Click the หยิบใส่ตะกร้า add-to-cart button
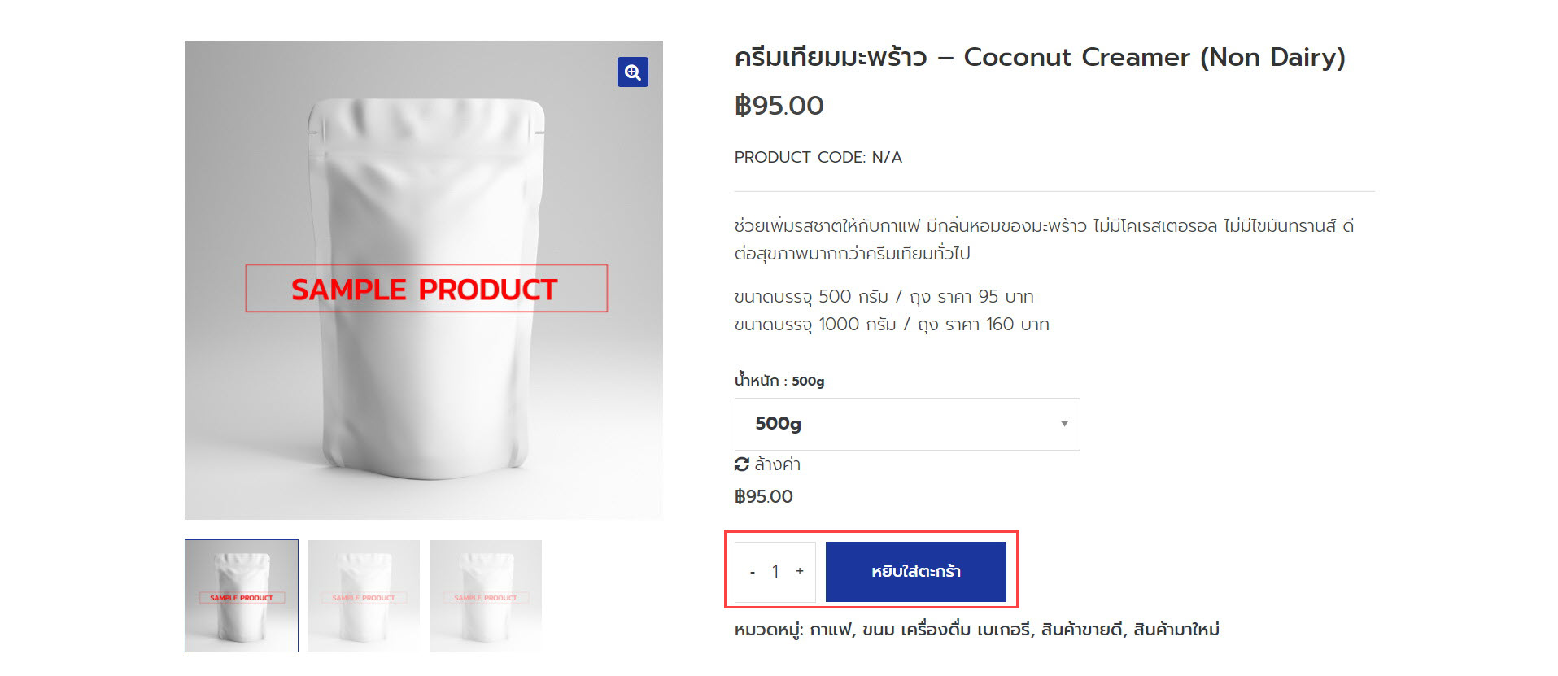This screenshot has height=676, width=1558. 915,572
